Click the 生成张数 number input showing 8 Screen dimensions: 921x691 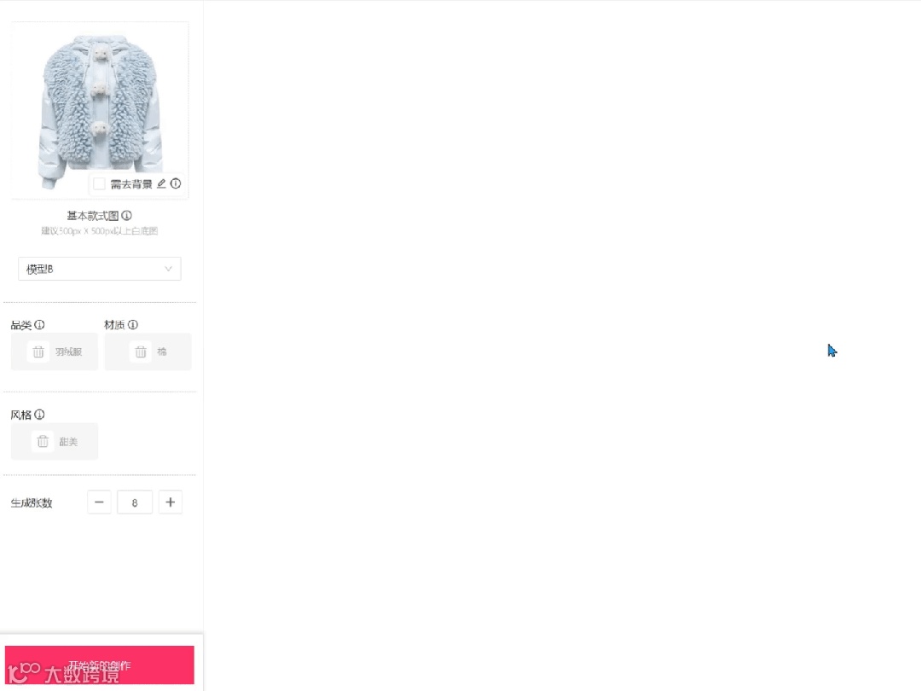coord(135,502)
